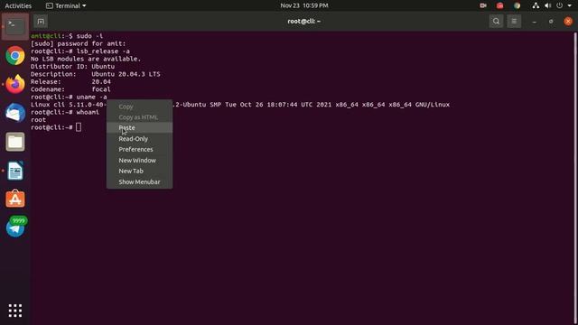Open Preferences from context menu
Image resolution: width=578 pixels, height=325 pixels.
pos(139,149)
